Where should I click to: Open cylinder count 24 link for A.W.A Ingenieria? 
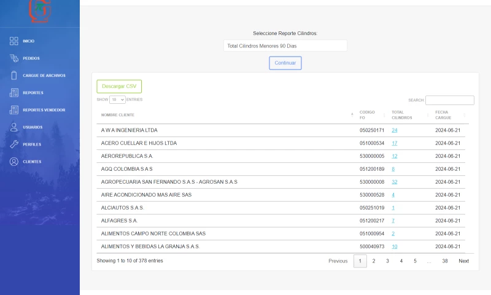pos(395,130)
